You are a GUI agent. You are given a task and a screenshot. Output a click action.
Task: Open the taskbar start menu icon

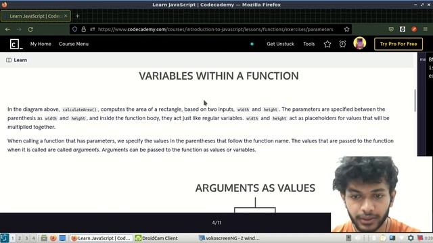tap(5, 238)
